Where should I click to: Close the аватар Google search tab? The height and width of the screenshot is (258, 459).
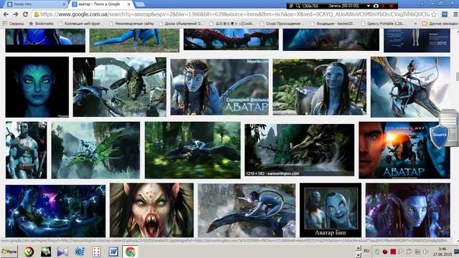coord(129,4)
